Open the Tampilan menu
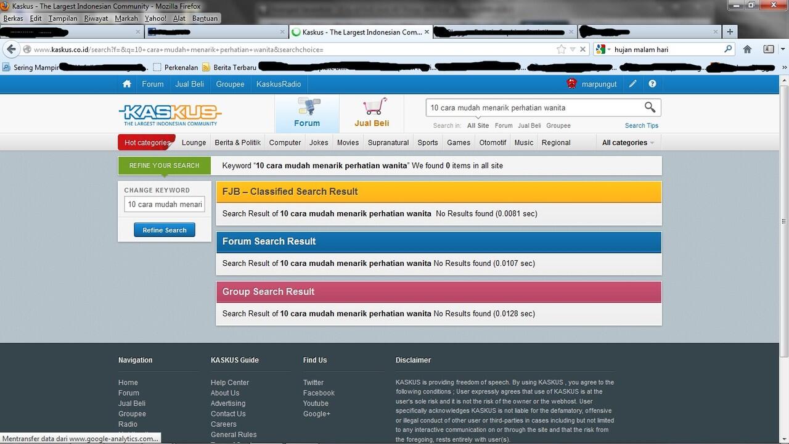The height and width of the screenshot is (444, 789). coord(63,18)
